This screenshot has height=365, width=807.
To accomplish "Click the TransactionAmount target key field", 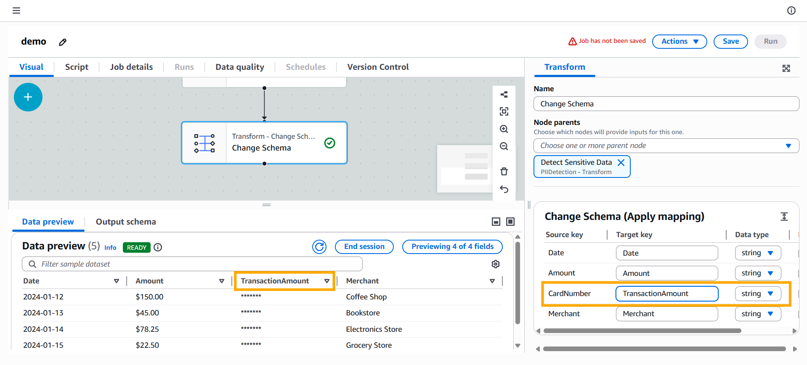I will pyautogui.click(x=667, y=294).
